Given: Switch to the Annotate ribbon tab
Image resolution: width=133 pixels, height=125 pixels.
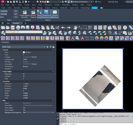Looking at the screenshot, I should click(x=17, y=8).
